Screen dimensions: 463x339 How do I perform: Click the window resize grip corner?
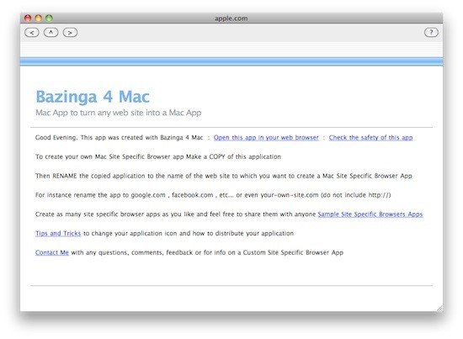[x=439, y=309]
